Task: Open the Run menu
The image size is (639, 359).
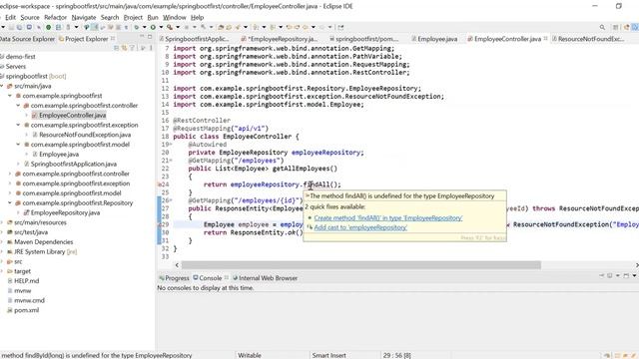Action: (x=153, y=18)
